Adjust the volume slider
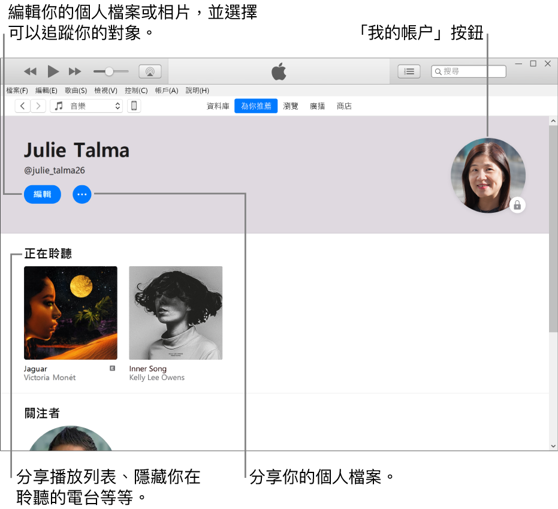Image resolution: width=558 pixels, height=509 pixels. pos(110,71)
